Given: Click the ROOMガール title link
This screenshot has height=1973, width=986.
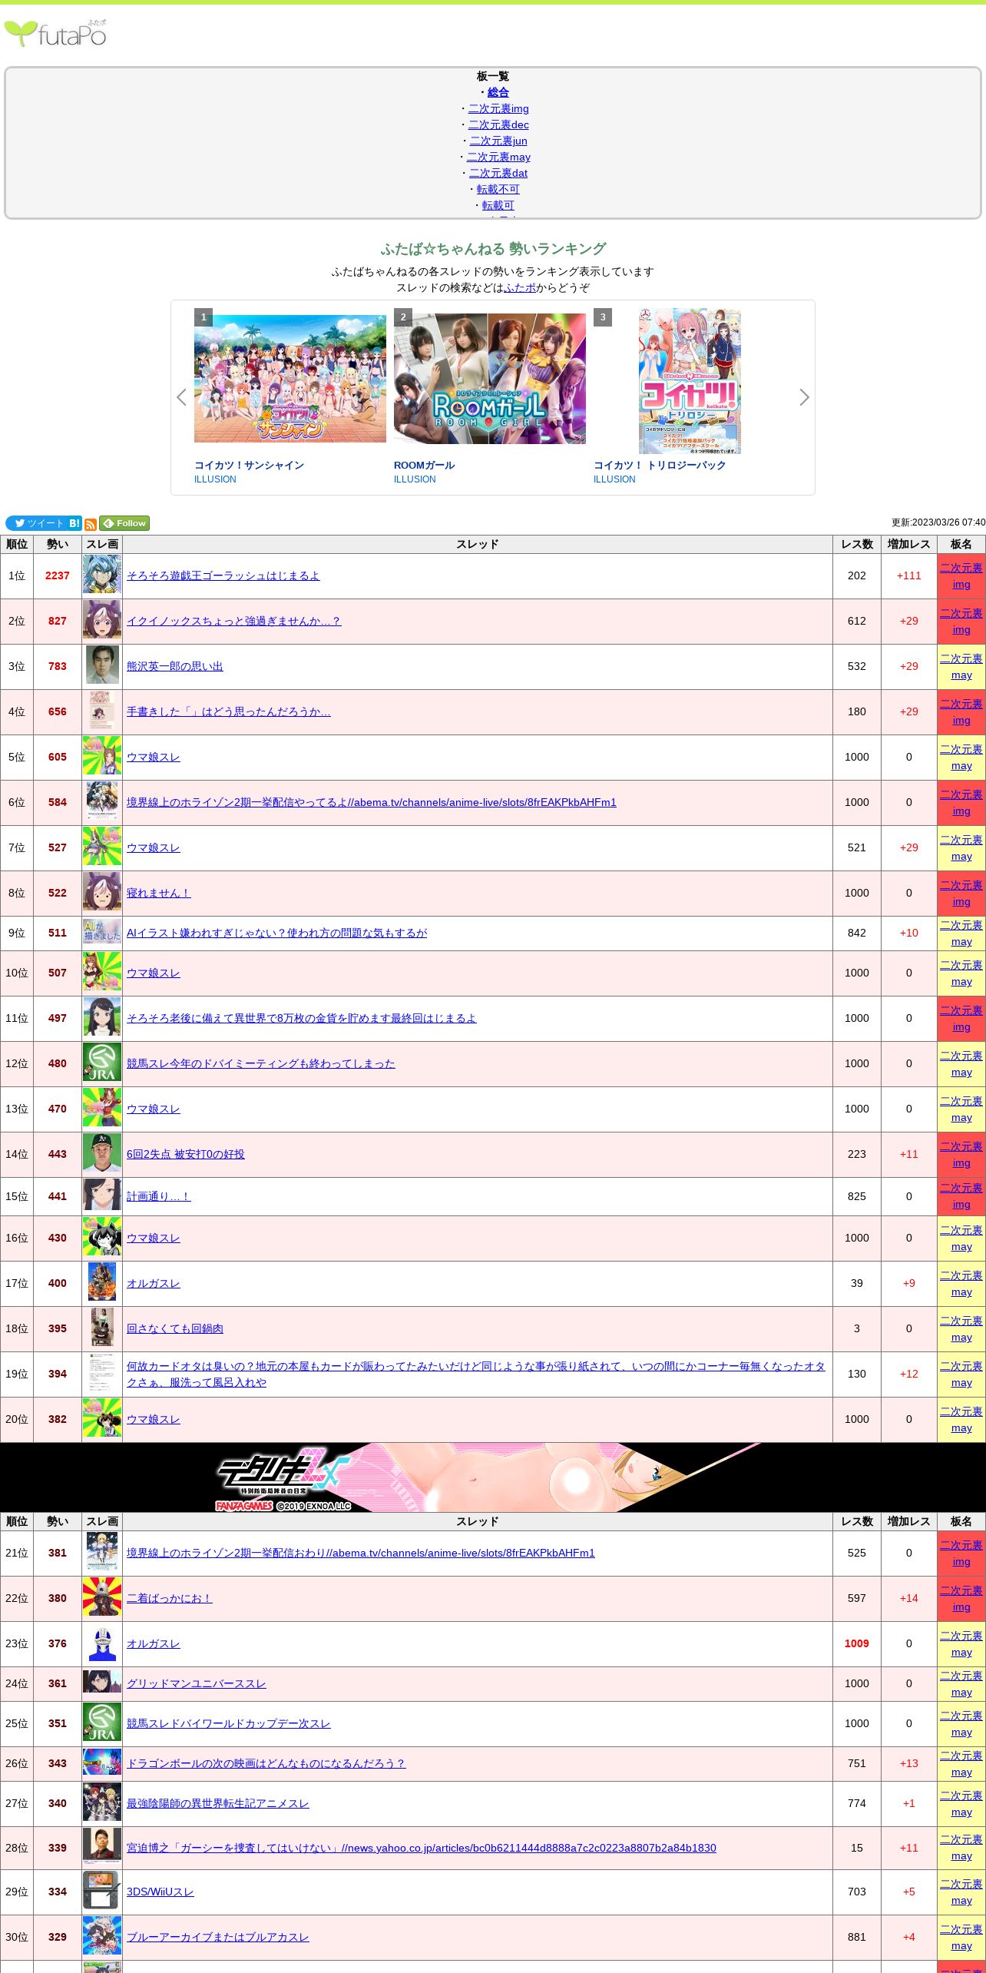Looking at the screenshot, I should (424, 465).
